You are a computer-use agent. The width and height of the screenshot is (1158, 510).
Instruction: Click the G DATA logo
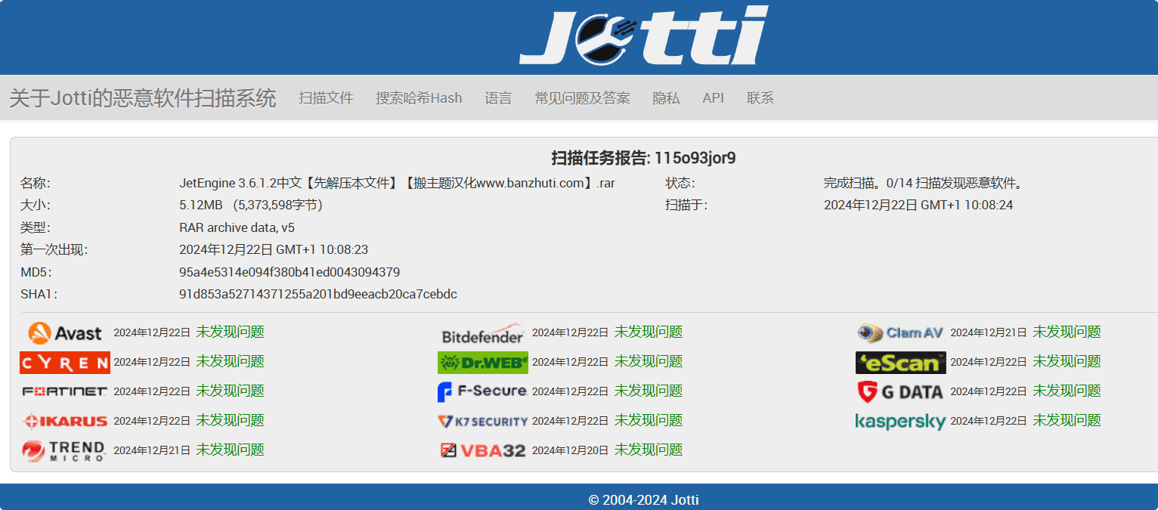pyautogui.click(x=900, y=391)
